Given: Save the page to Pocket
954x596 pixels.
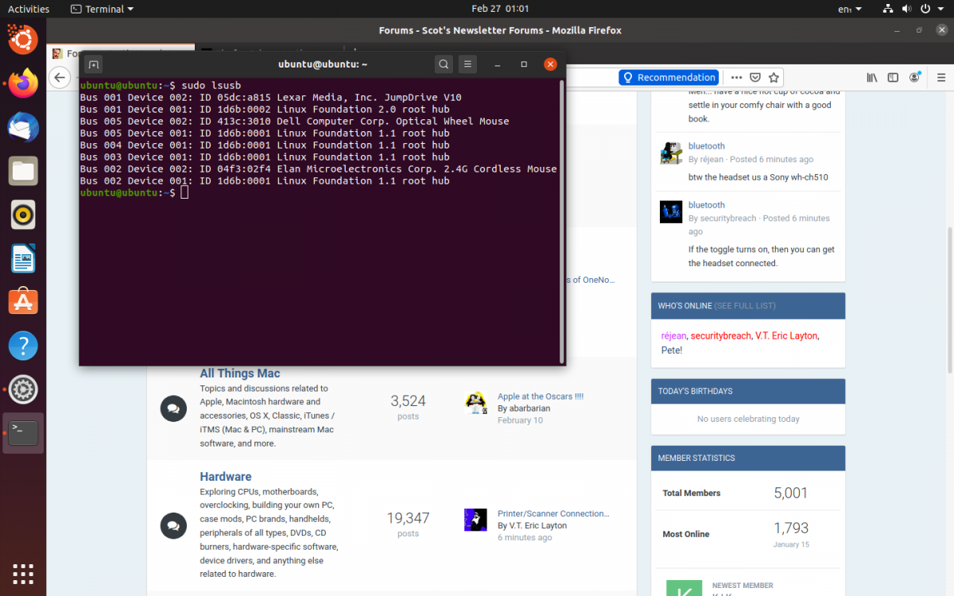Looking at the screenshot, I should click(x=755, y=77).
